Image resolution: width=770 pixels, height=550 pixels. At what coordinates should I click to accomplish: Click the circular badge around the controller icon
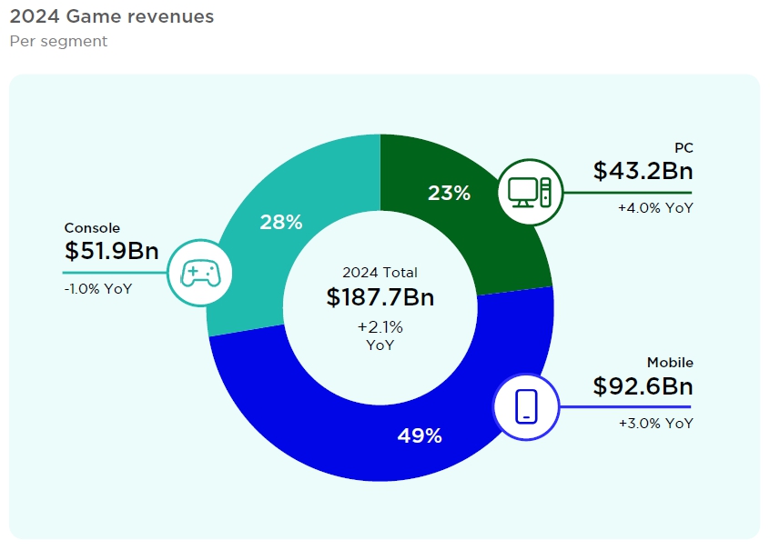(202, 272)
